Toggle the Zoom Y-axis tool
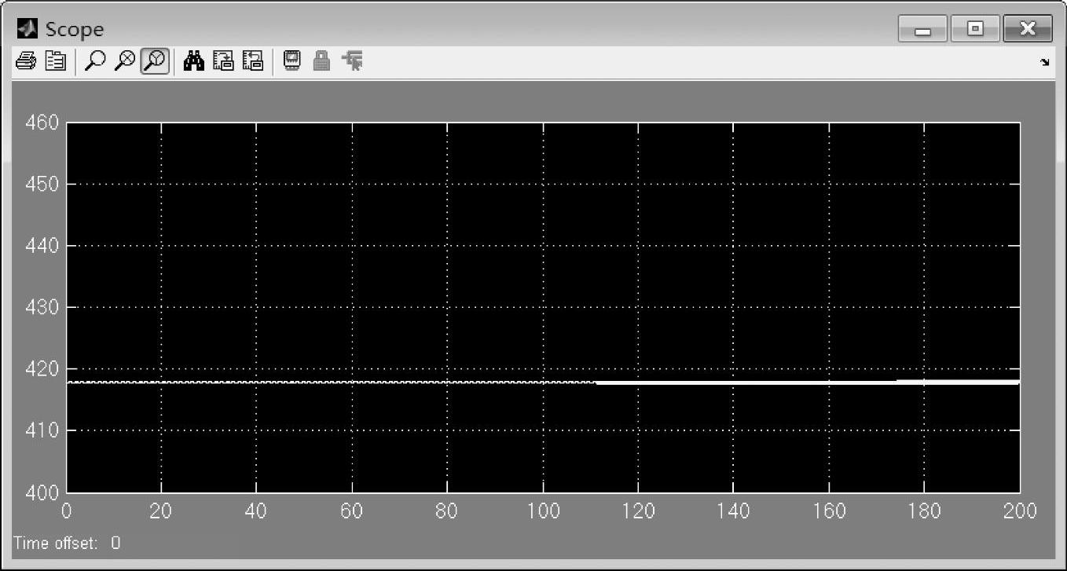Viewport: 1067px width, 571px height. click(x=155, y=61)
